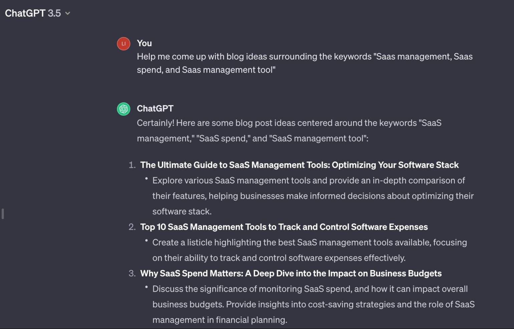Click the red LI user avatar icon

coord(123,44)
